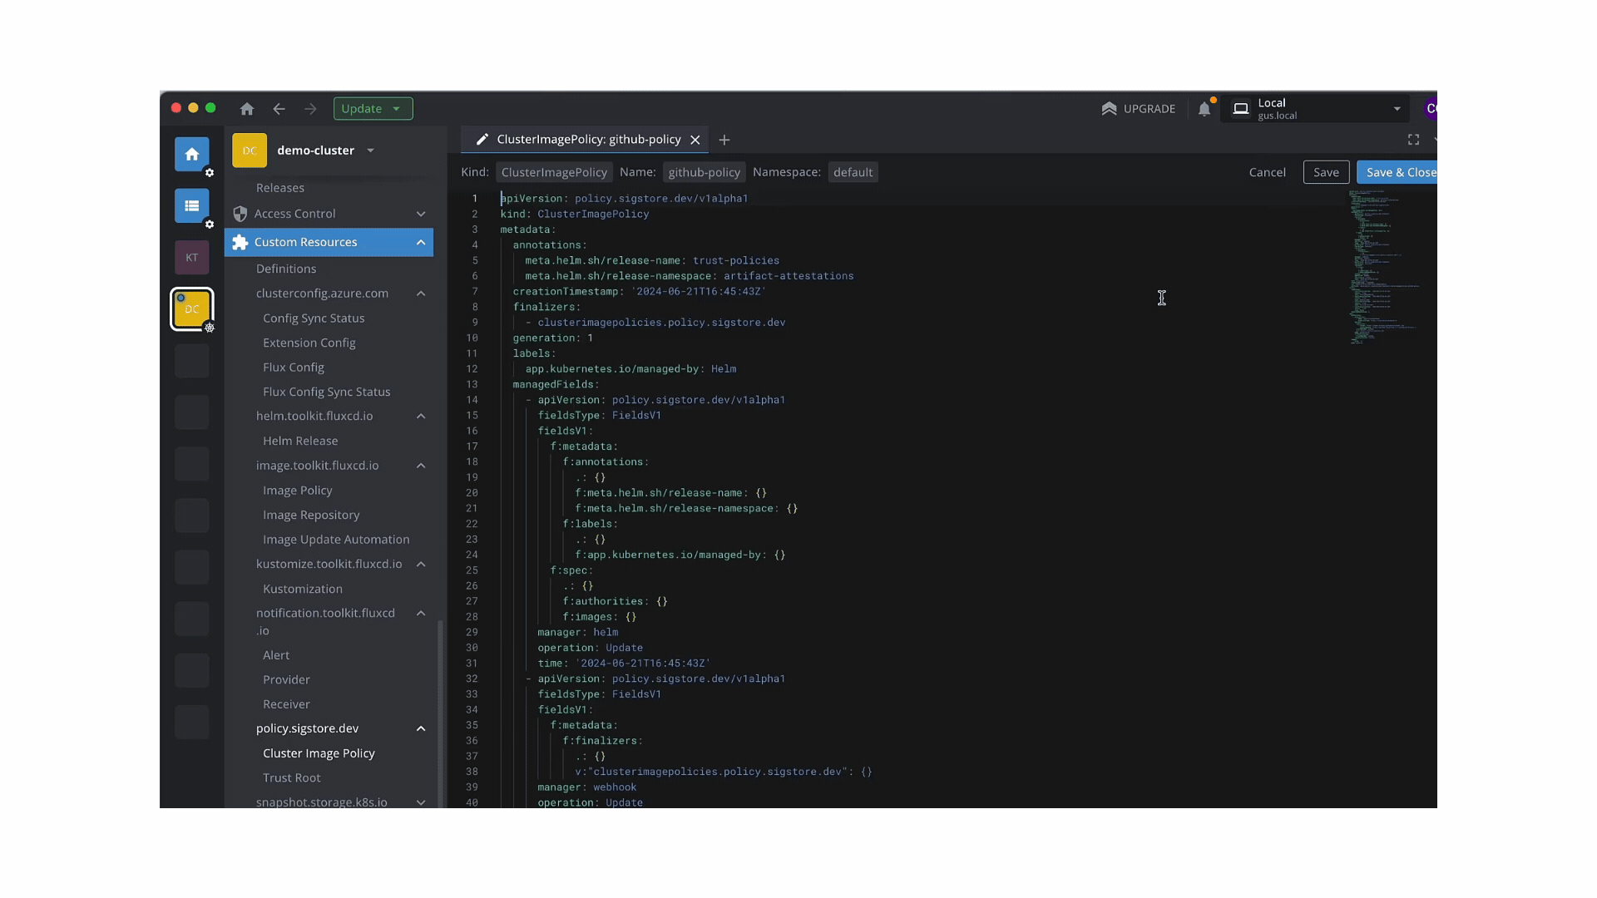Open Alert in the sidebar

coord(276,655)
